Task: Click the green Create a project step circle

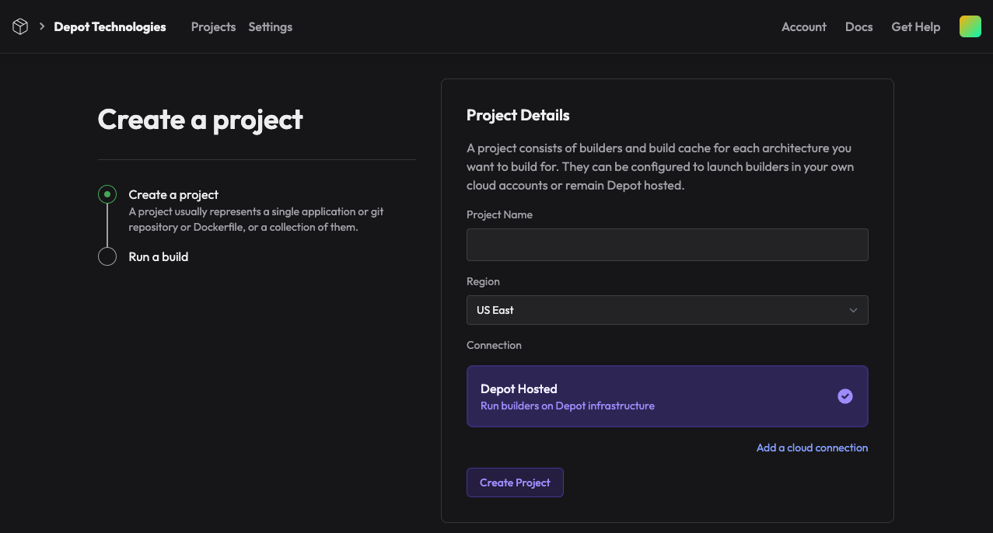Action: coord(107,194)
